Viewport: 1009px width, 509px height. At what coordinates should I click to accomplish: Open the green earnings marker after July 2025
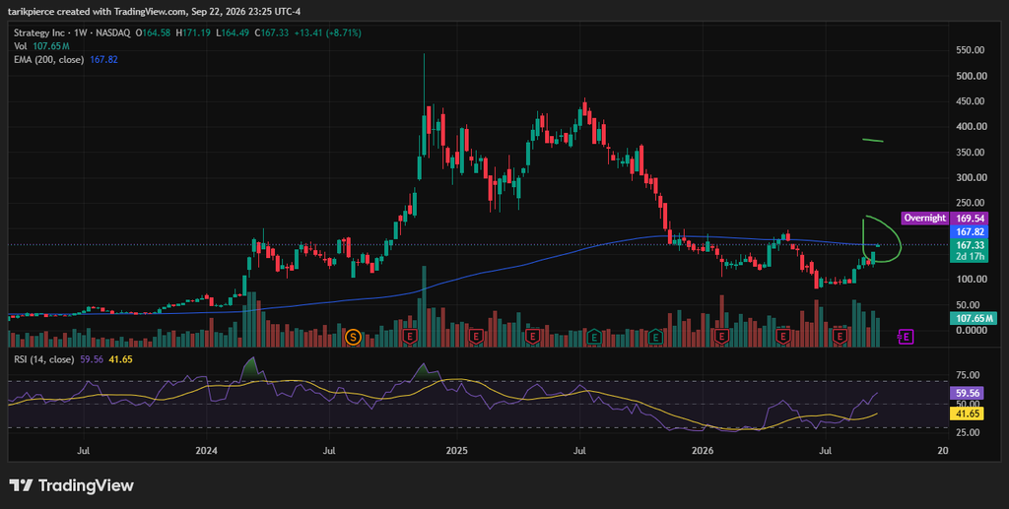click(594, 336)
